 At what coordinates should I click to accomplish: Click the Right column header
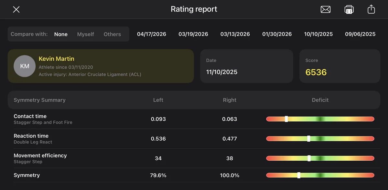coord(230,100)
